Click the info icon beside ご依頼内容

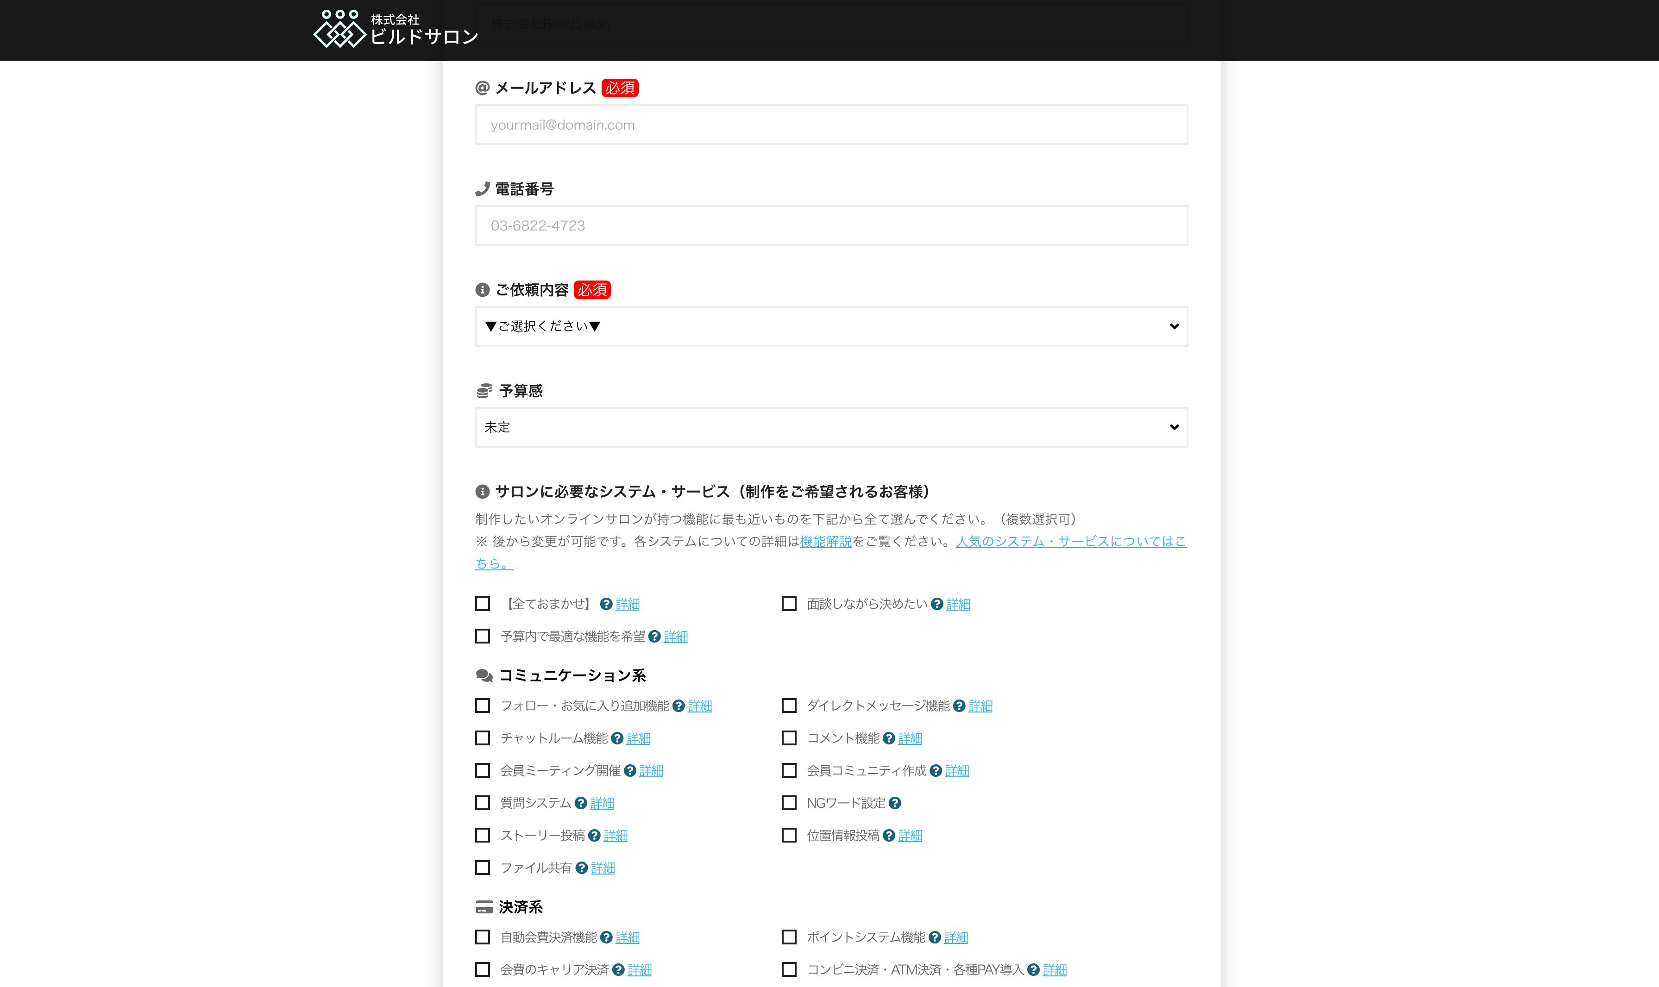point(482,290)
